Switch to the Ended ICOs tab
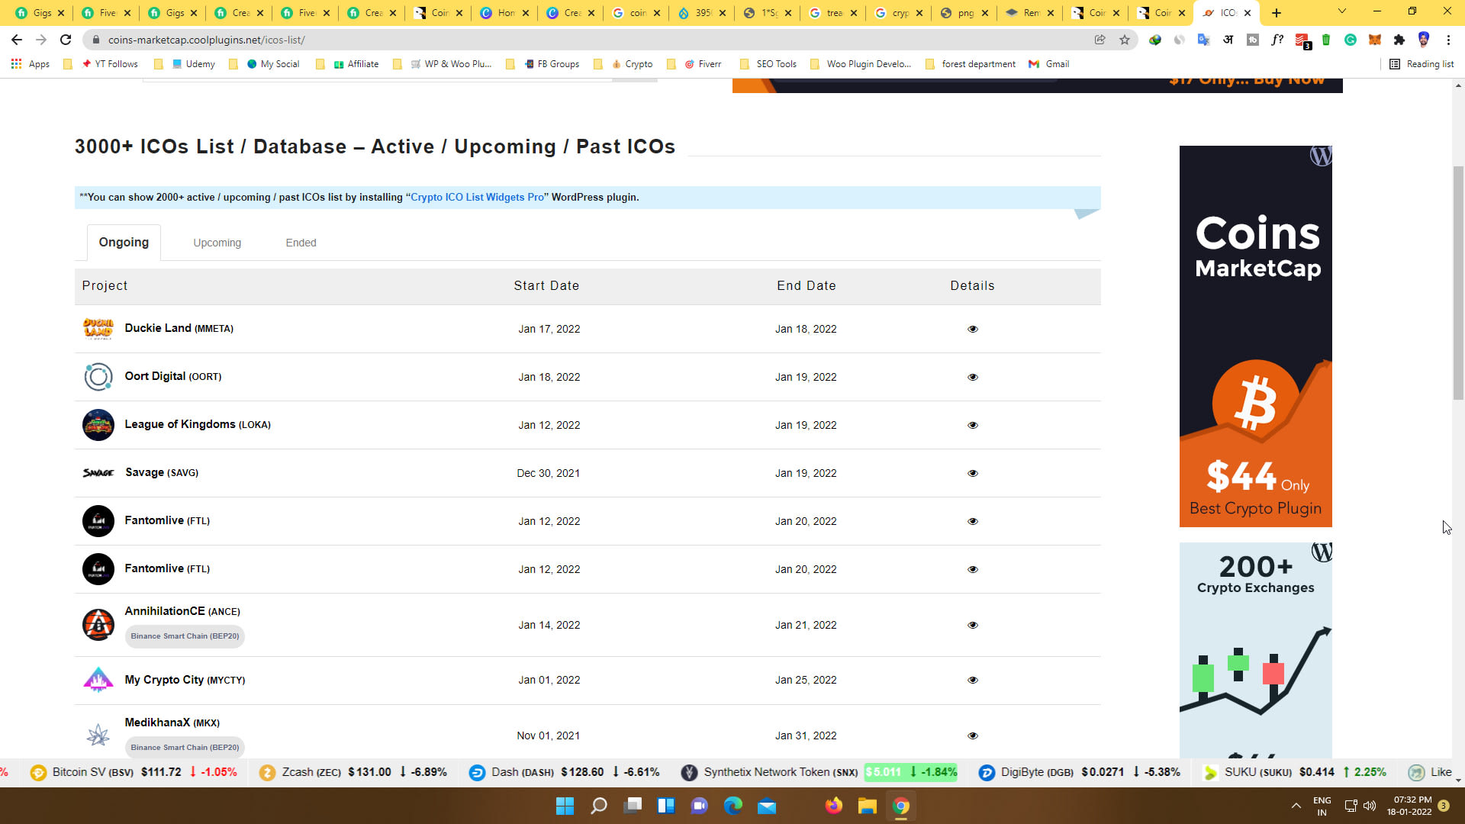The image size is (1465, 824). (x=301, y=243)
